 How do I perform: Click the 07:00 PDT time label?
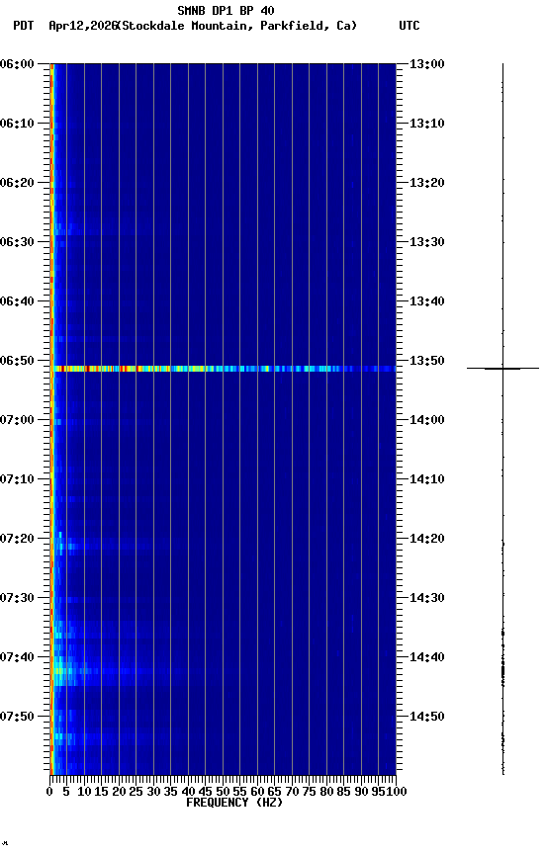click(x=17, y=420)
